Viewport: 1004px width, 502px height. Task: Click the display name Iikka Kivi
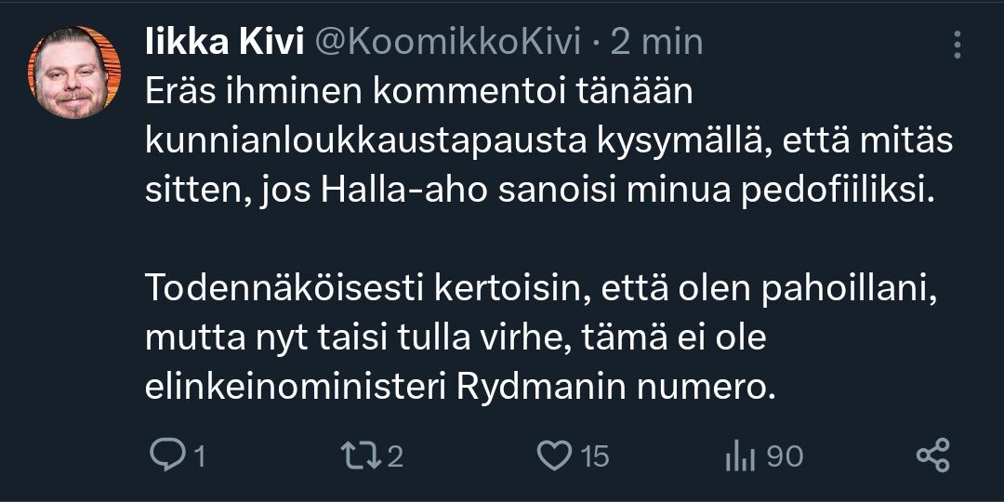pos(226,42)
